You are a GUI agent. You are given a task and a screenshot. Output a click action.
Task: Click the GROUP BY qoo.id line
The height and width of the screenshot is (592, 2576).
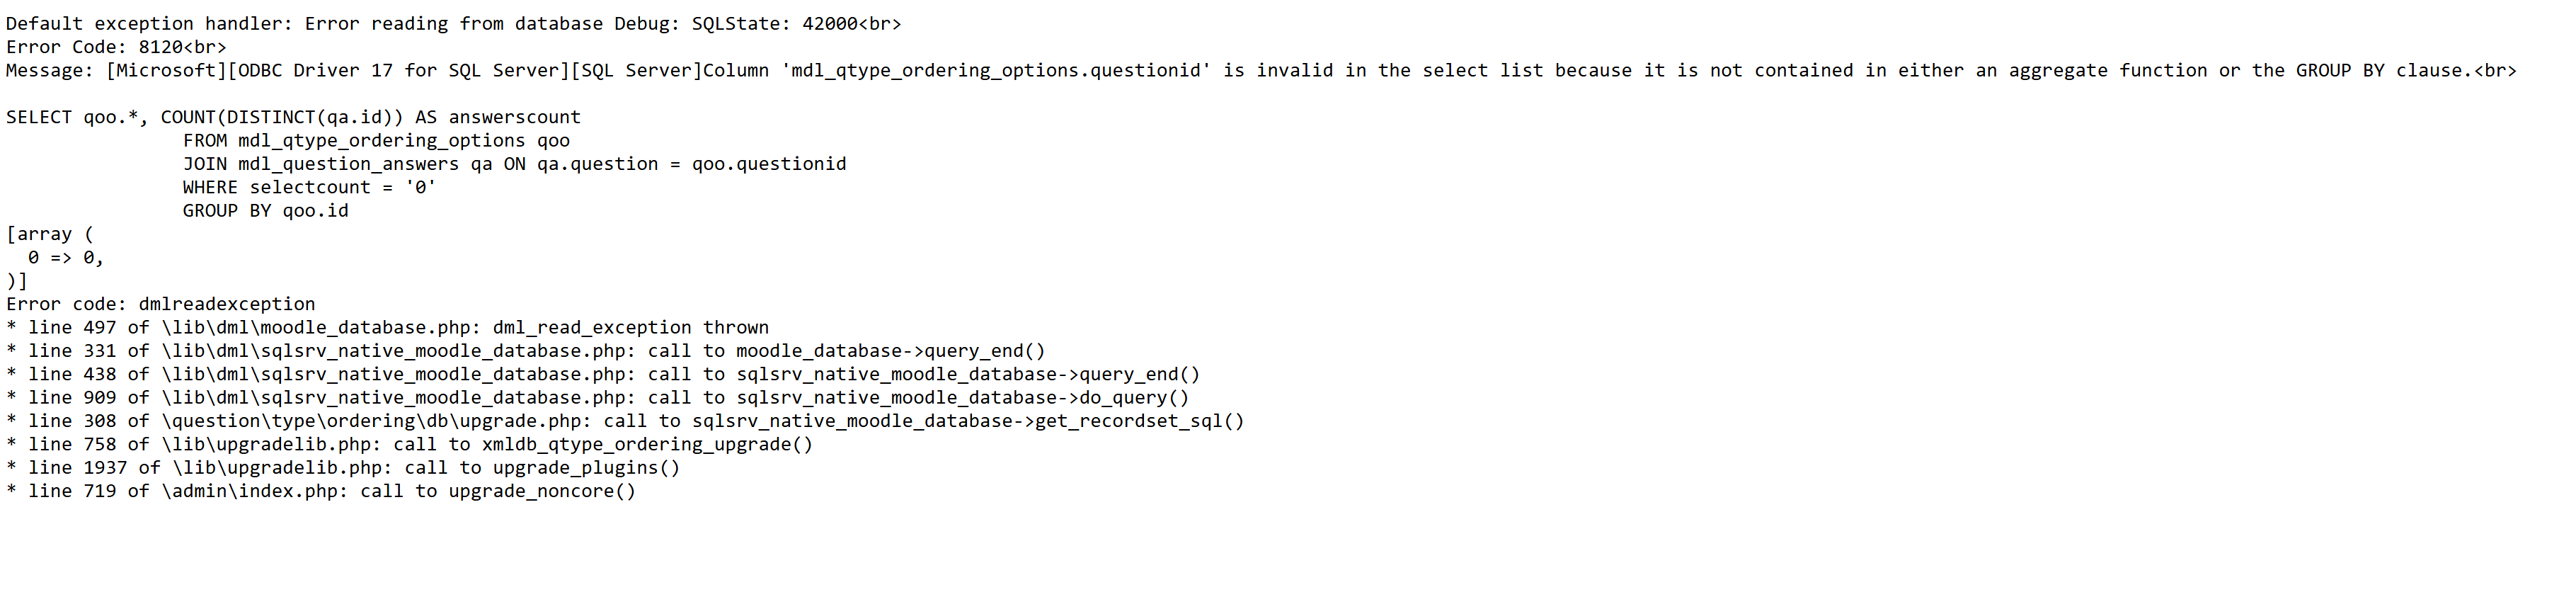click(x=265, y=211)
